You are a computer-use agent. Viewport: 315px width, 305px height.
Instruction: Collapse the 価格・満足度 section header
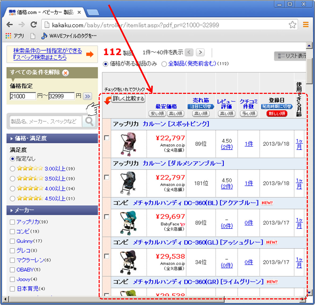pyautogui.click(x=52, y=138)
